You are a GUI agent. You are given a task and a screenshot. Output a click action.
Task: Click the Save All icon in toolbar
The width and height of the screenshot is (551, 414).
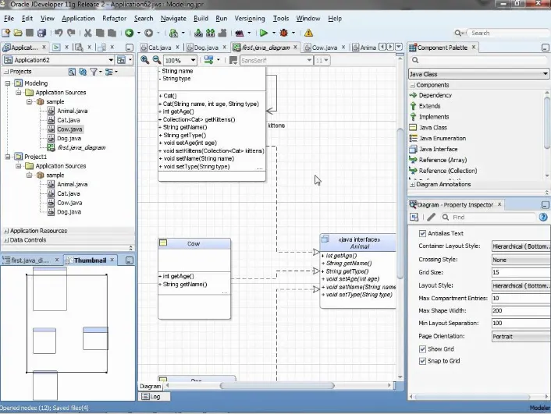42,33
